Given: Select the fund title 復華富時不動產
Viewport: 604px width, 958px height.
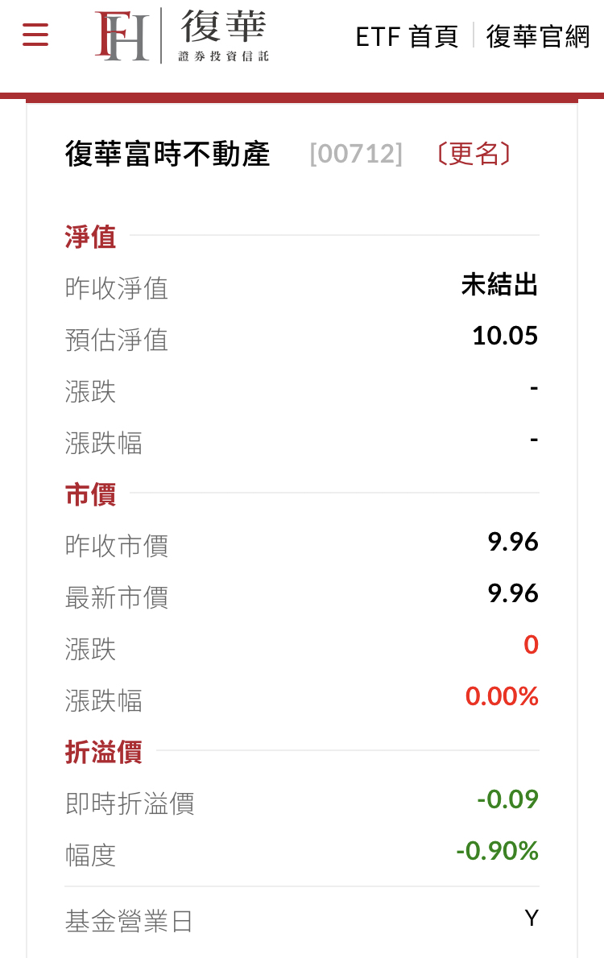Looking at the screenshot, I should point(168,153).
